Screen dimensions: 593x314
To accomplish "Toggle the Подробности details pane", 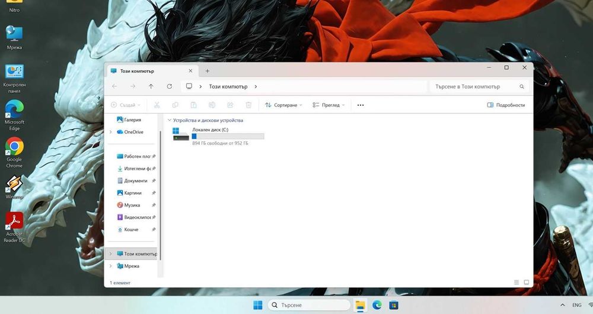I will pos(506,105).
